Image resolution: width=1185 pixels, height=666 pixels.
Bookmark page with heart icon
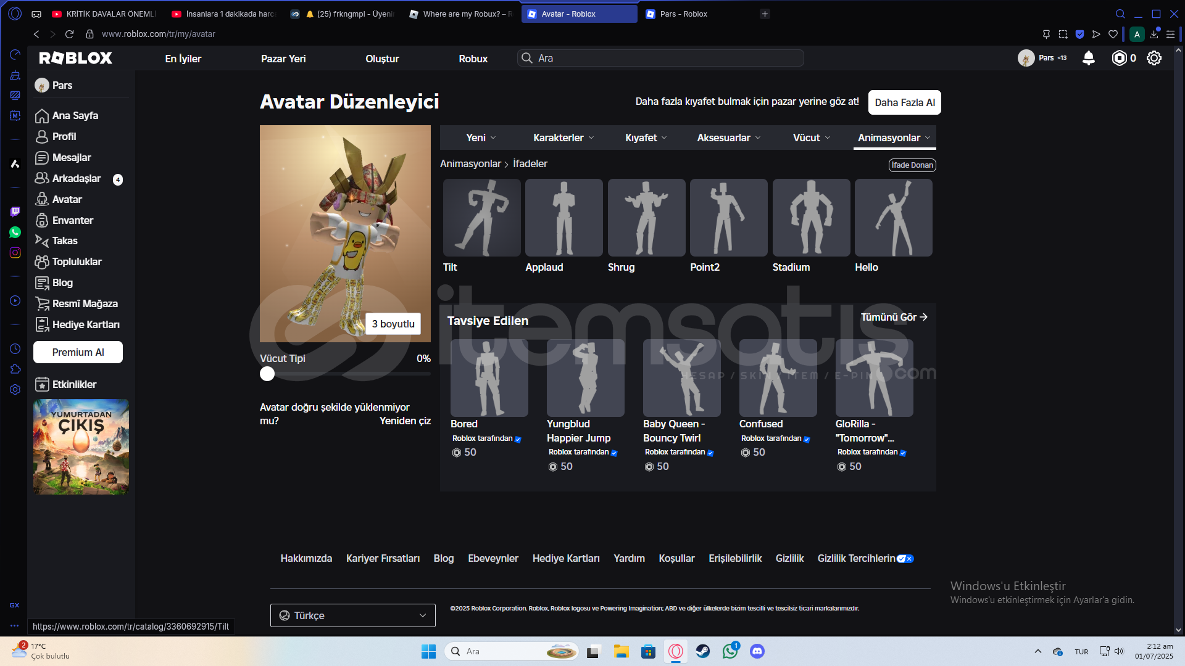[x=1113, y=35]
